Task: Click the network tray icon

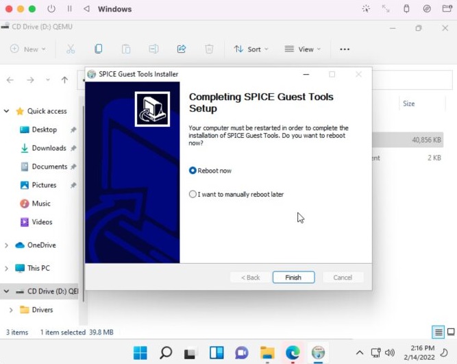Action: (x=376, y=353)
